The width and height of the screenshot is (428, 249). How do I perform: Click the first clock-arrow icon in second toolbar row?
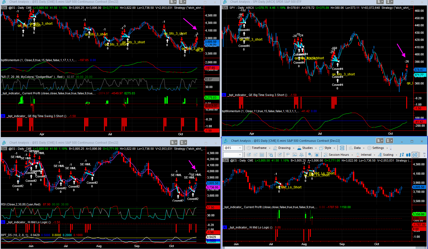coord(249,155)
